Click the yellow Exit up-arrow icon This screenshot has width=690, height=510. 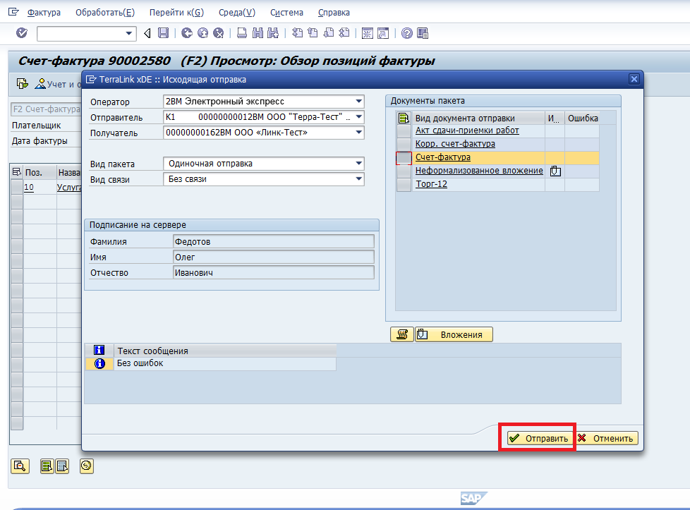[x=203, y=33]
